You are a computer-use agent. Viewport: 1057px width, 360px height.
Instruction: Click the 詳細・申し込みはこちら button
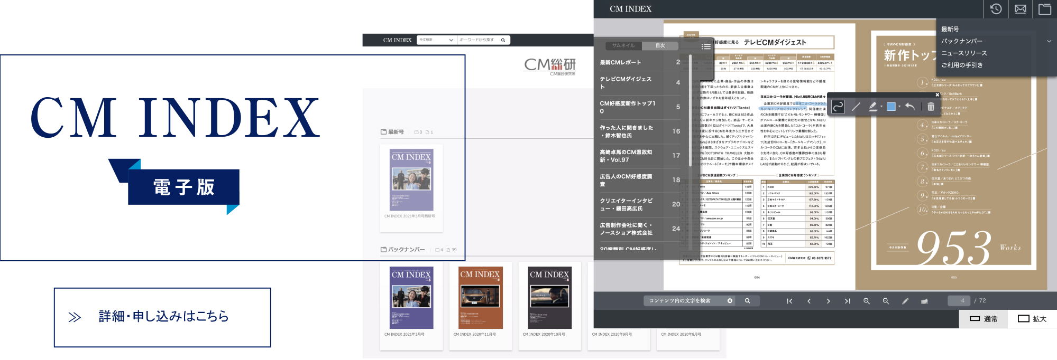pos(162,317)
